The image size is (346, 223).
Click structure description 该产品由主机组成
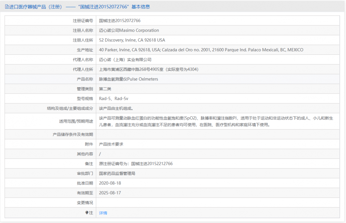[x=116, y=109]
